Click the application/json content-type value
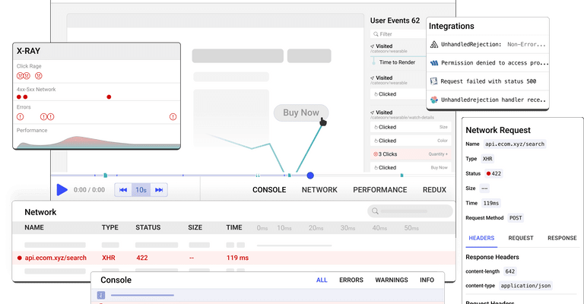This screenshot has width=584, height=304. [525, 286]
